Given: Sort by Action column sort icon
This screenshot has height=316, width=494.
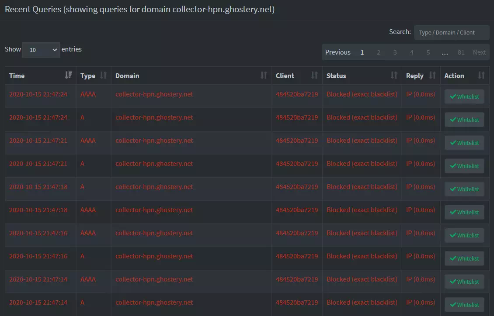Looking at the screenshot, I should (x=481, y=75).
